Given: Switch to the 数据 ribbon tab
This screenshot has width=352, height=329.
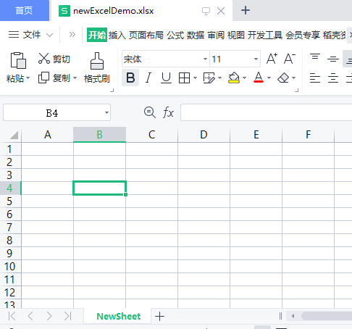Looking at the screenshot, I should (x=196, y=36).
